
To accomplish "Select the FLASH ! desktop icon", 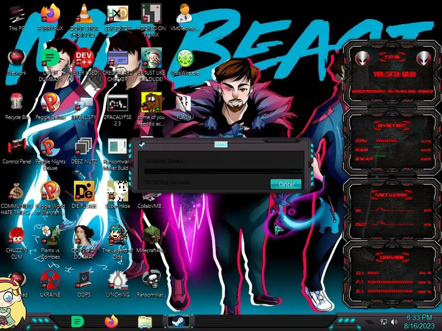I will pyautogui.click(x=185, y=106).
